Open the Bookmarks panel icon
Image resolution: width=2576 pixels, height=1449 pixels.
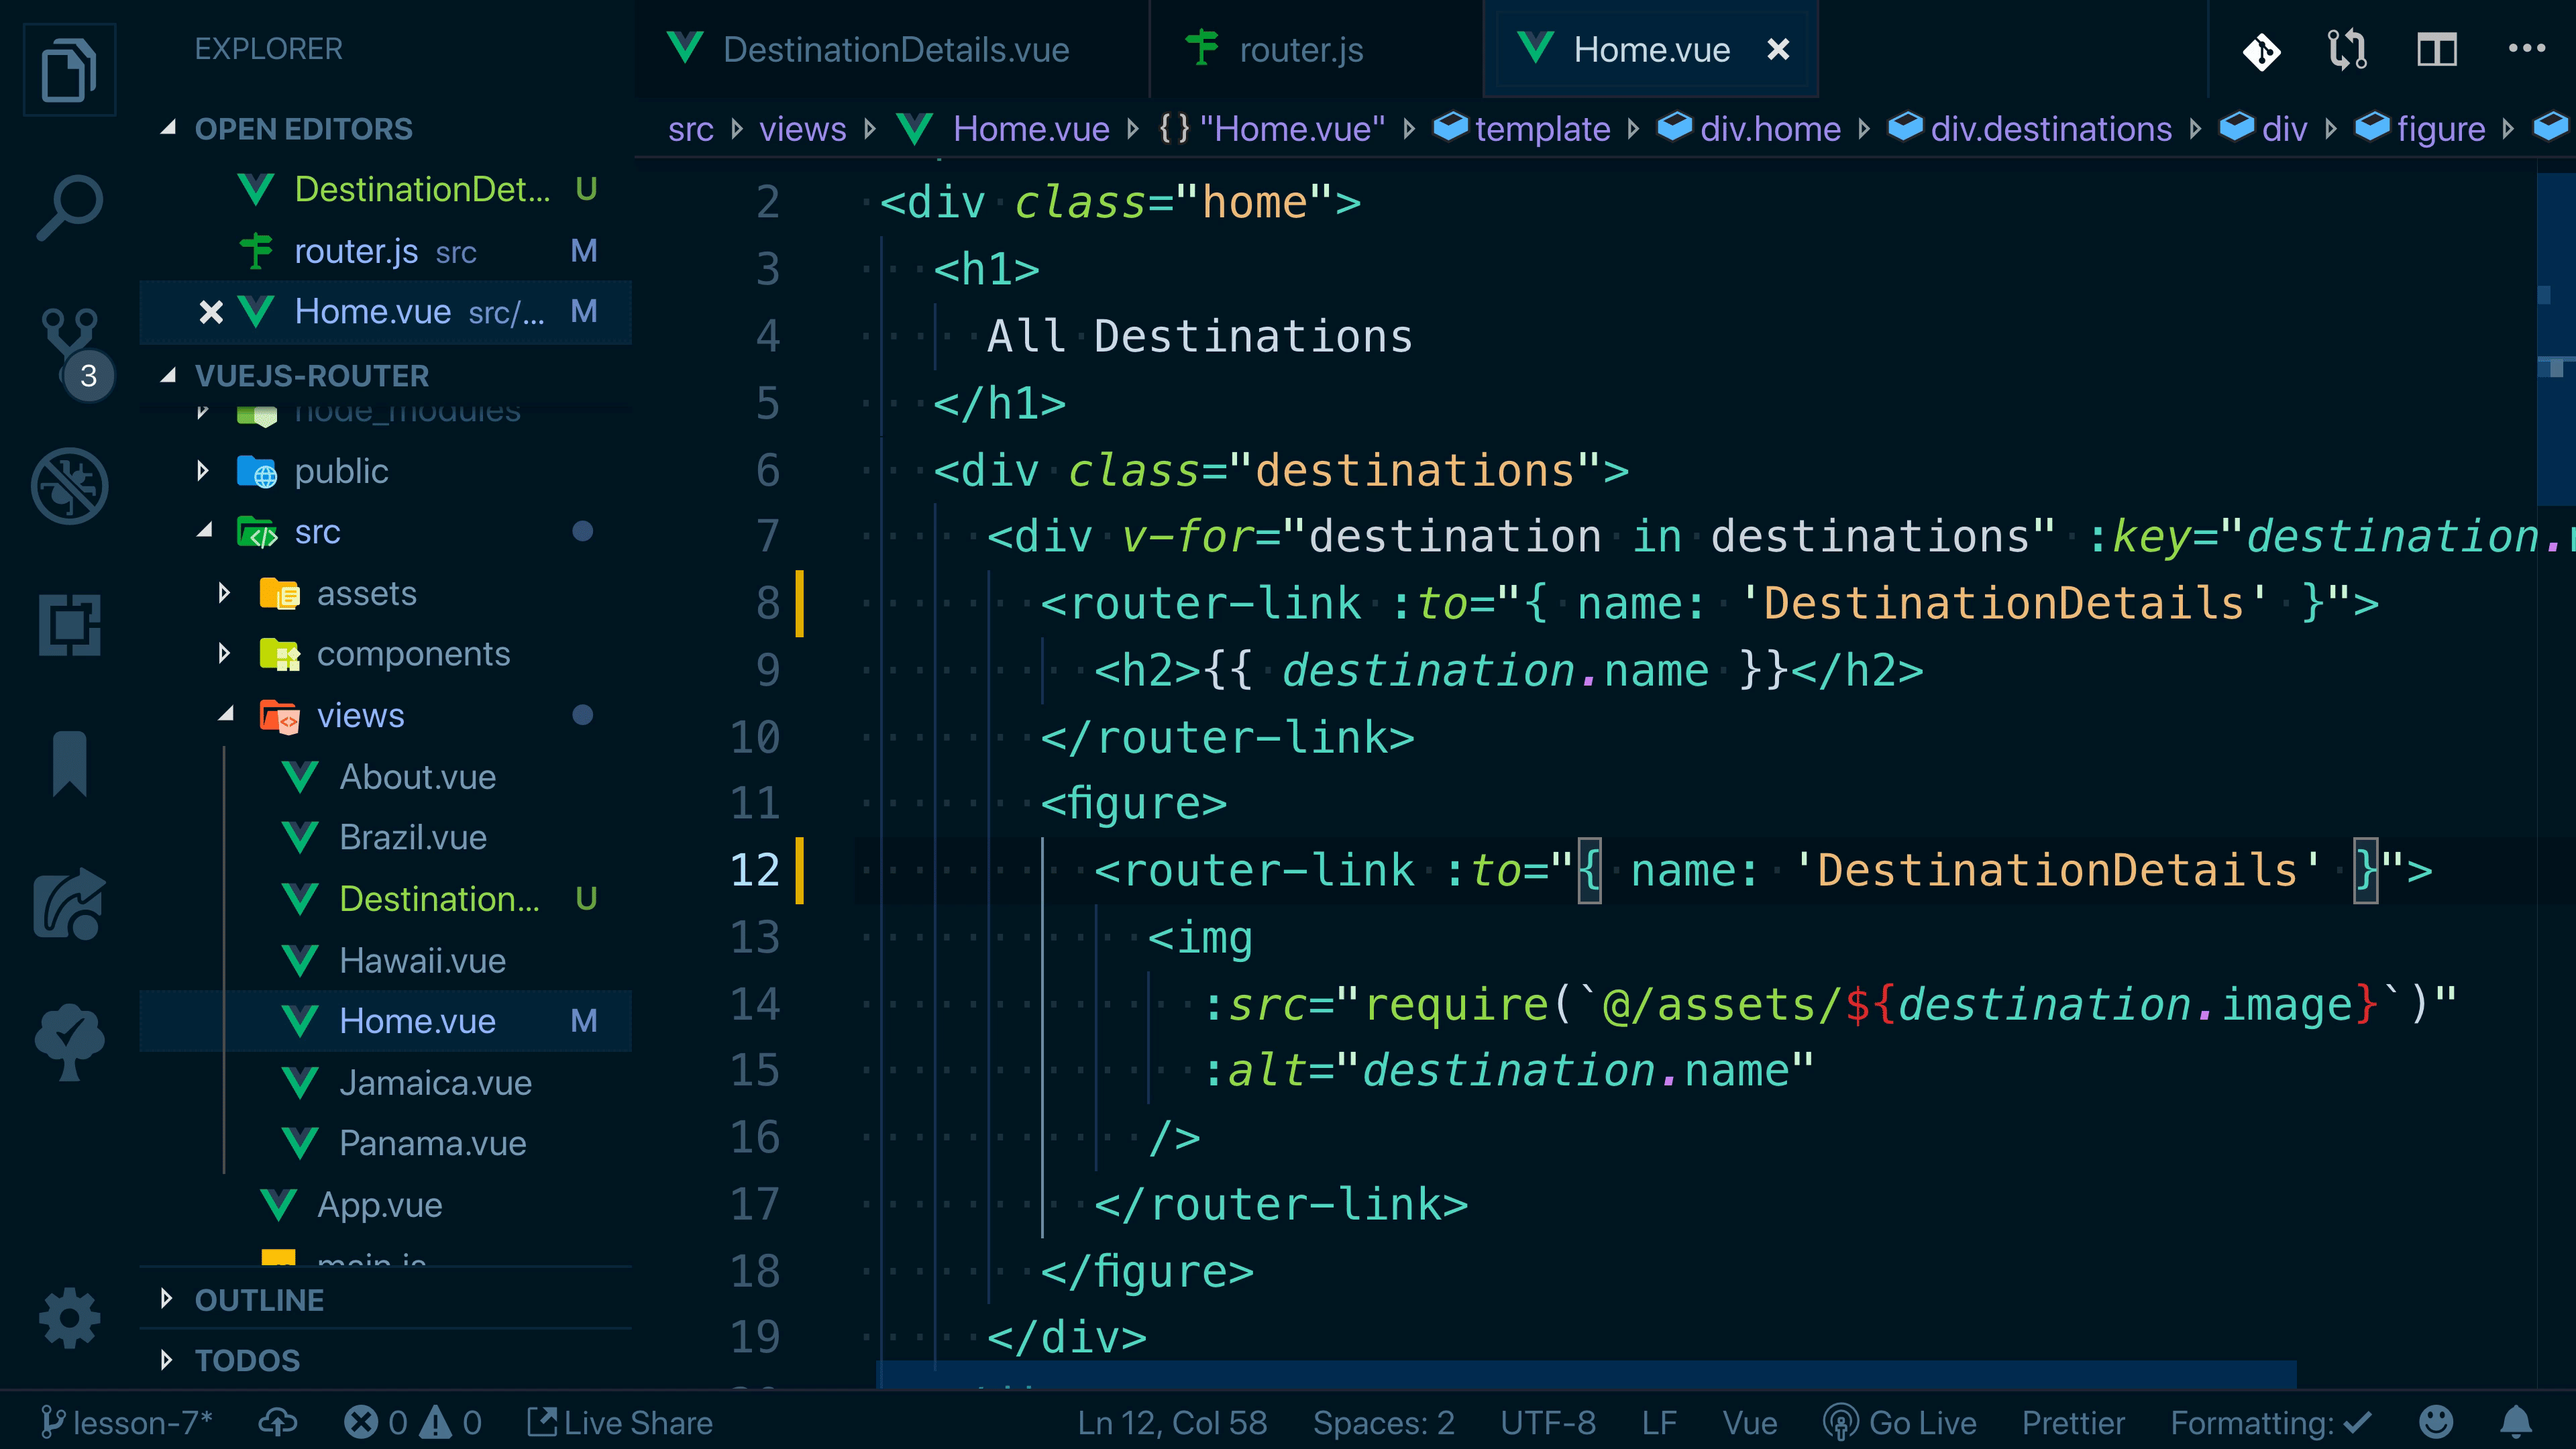[69, 763]
